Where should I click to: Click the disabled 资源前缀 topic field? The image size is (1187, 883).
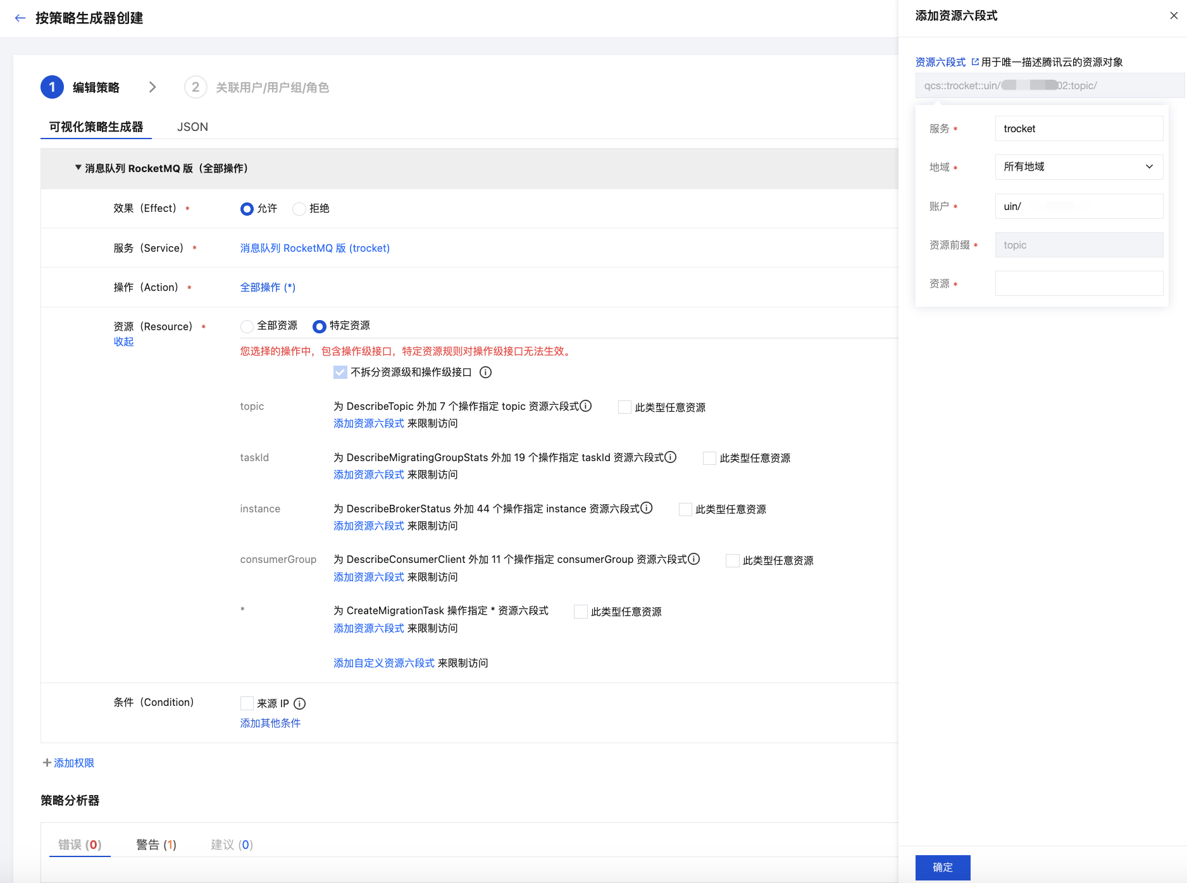(1079, 245)
